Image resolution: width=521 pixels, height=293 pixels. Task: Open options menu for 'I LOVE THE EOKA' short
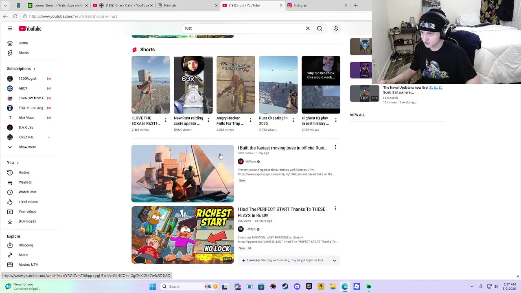click(x=166, y=120)
